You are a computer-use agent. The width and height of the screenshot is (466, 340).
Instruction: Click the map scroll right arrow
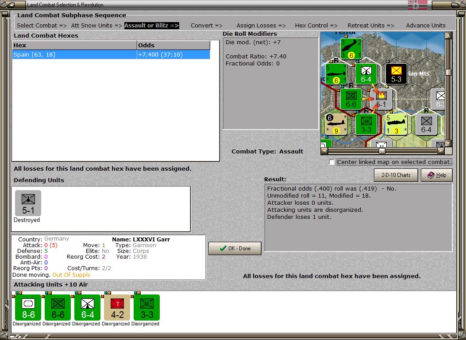[x=441, y=151]
